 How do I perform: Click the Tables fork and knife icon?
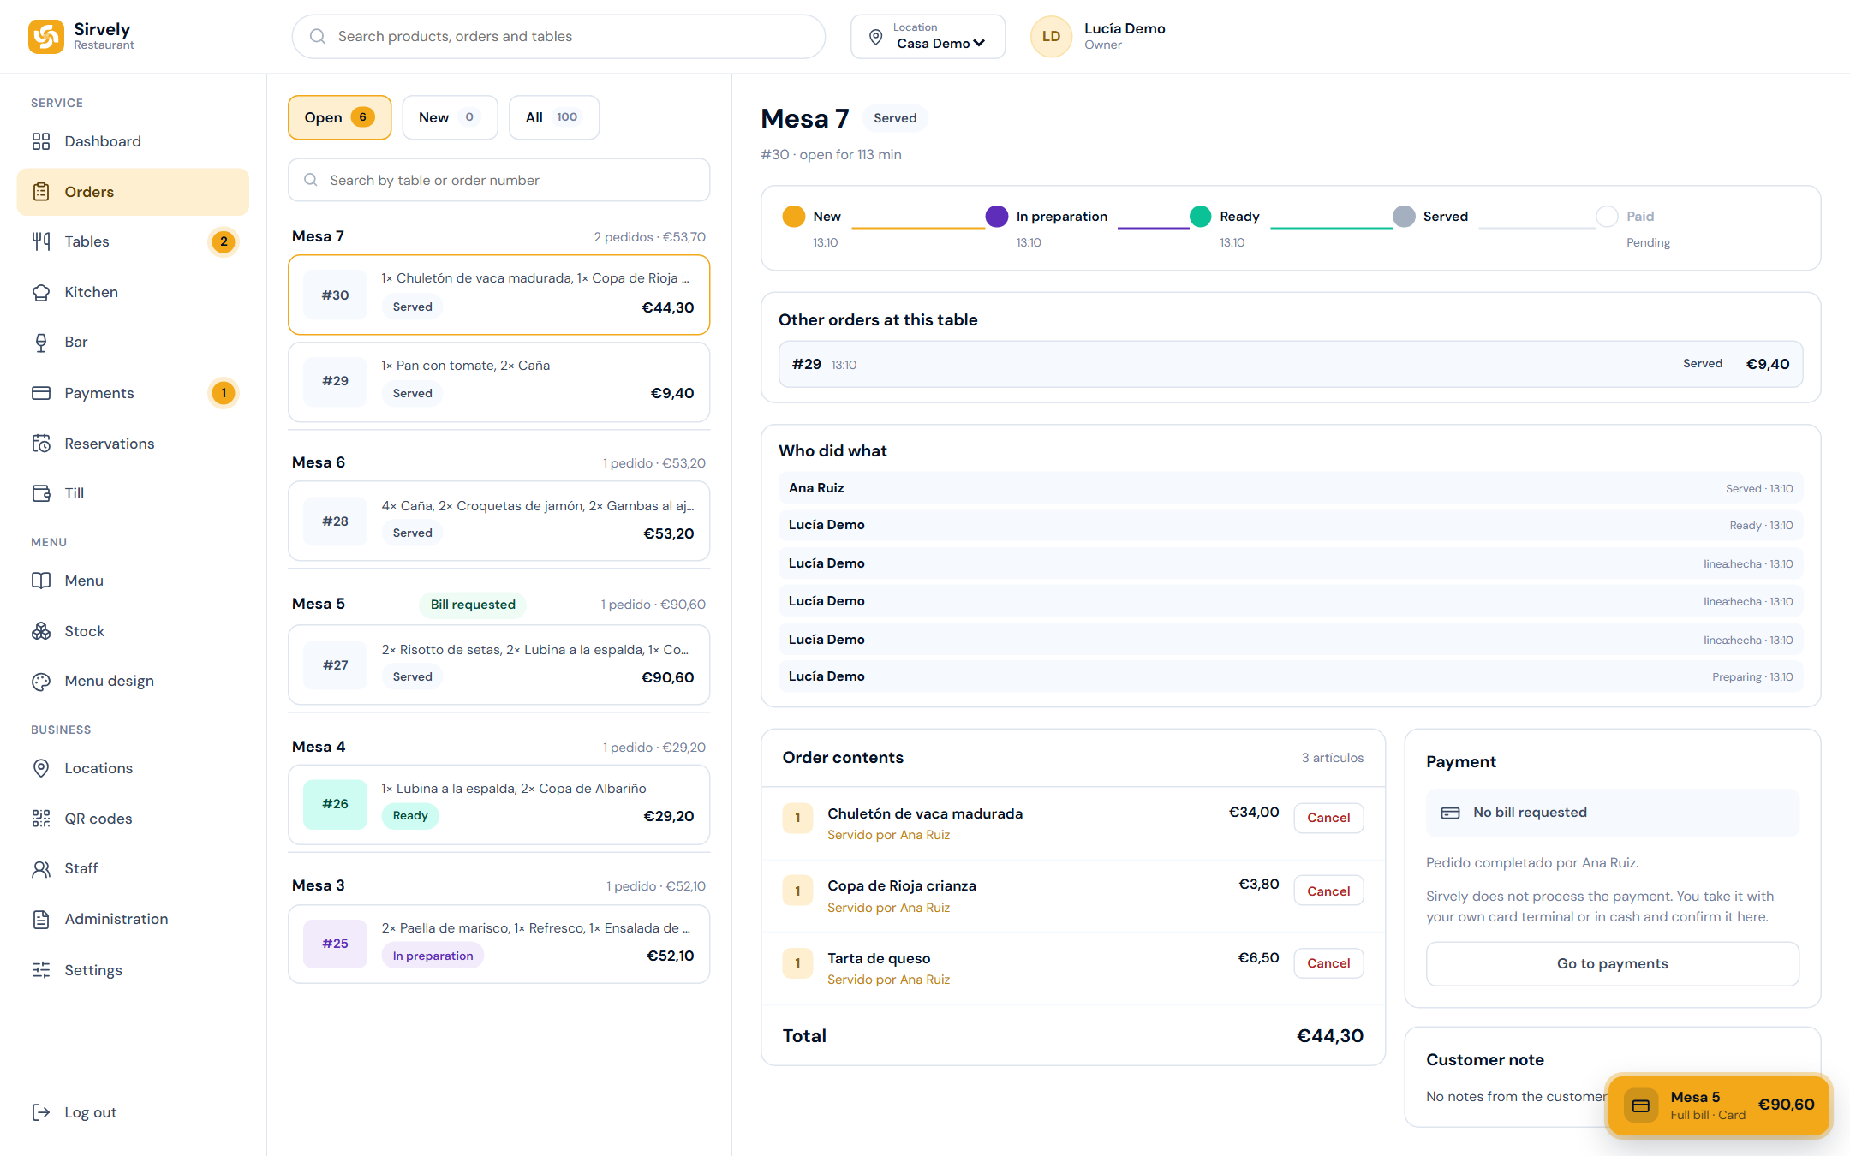pyautogui.click(x=41, y=241)
